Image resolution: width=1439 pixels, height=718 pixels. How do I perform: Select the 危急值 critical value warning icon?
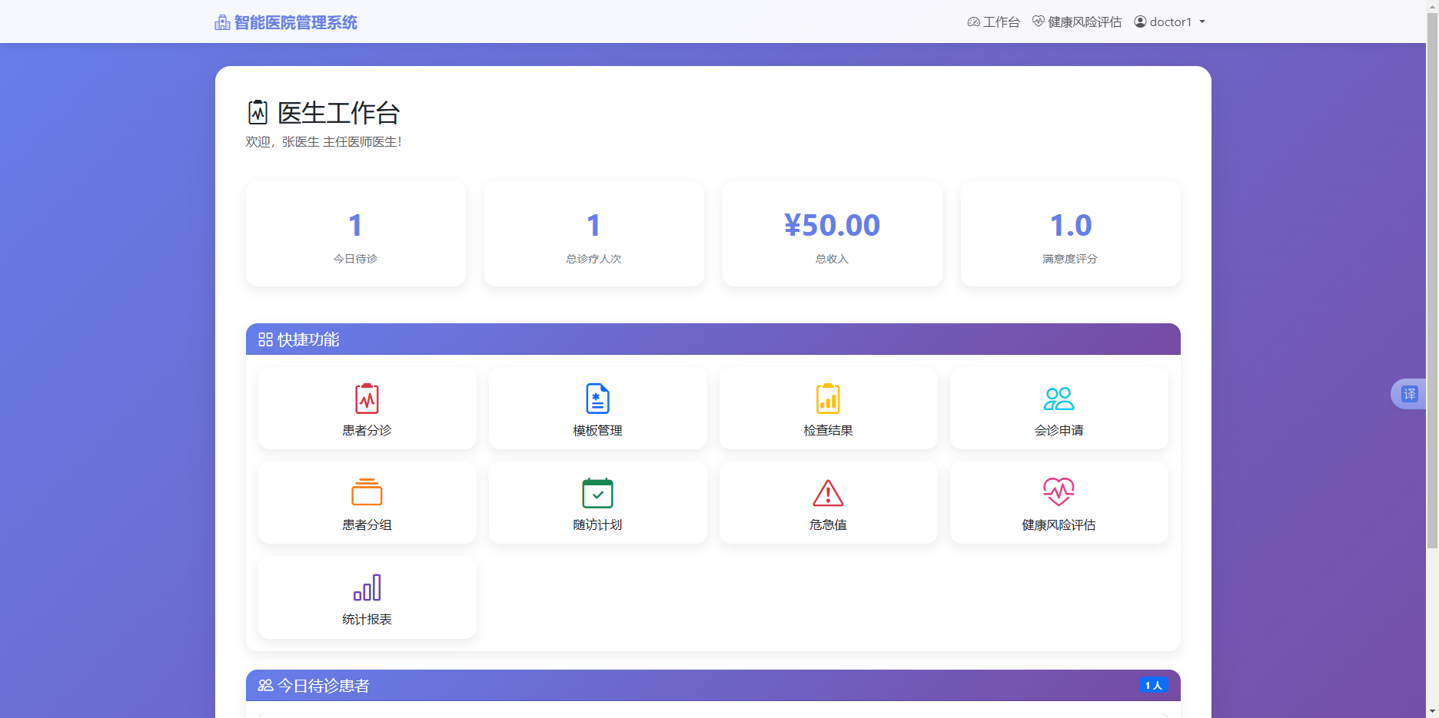(x=828, y=503)
